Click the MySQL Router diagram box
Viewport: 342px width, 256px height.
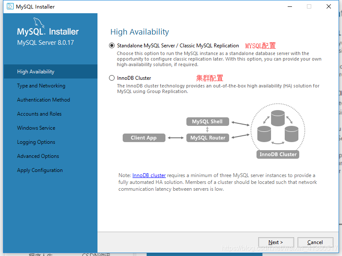[x=208, y=138]
